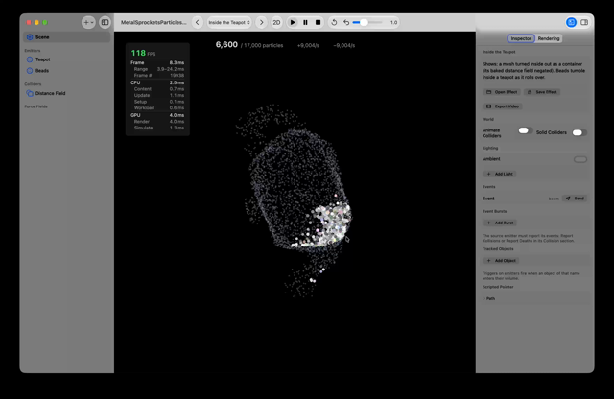Screen dimensions: 614x399
Task: Switch to the Inspector tab
Action: [x=521, y=38]
